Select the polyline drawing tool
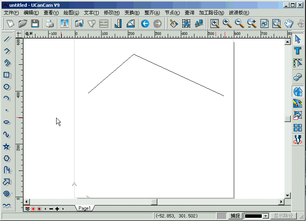306x221 pixels. coord(7,51)
